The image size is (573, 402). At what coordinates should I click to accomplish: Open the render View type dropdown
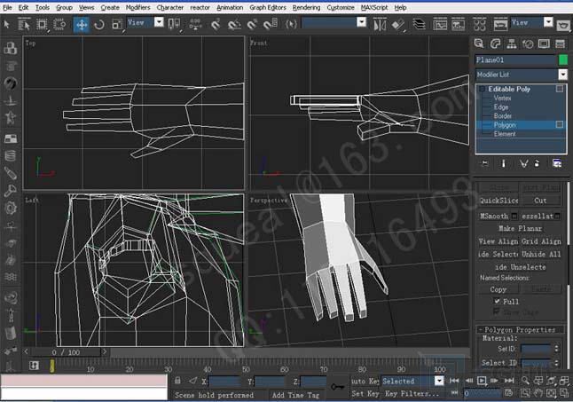coord(548,22)
